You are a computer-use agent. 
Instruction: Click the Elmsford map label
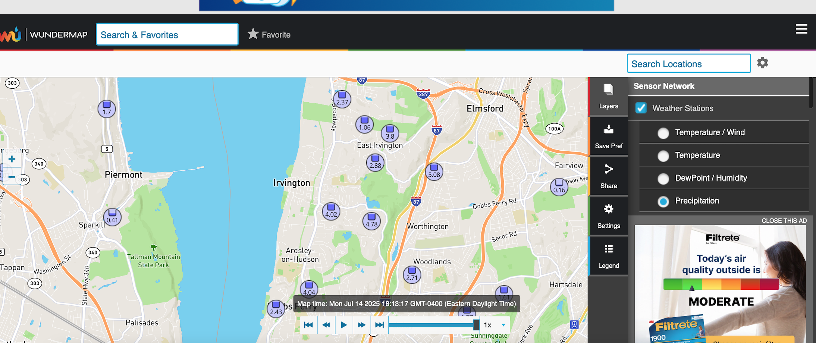pos(485,108)
